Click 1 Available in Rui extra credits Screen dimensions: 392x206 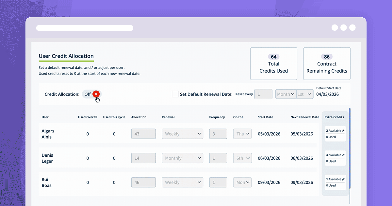point(334,179)
